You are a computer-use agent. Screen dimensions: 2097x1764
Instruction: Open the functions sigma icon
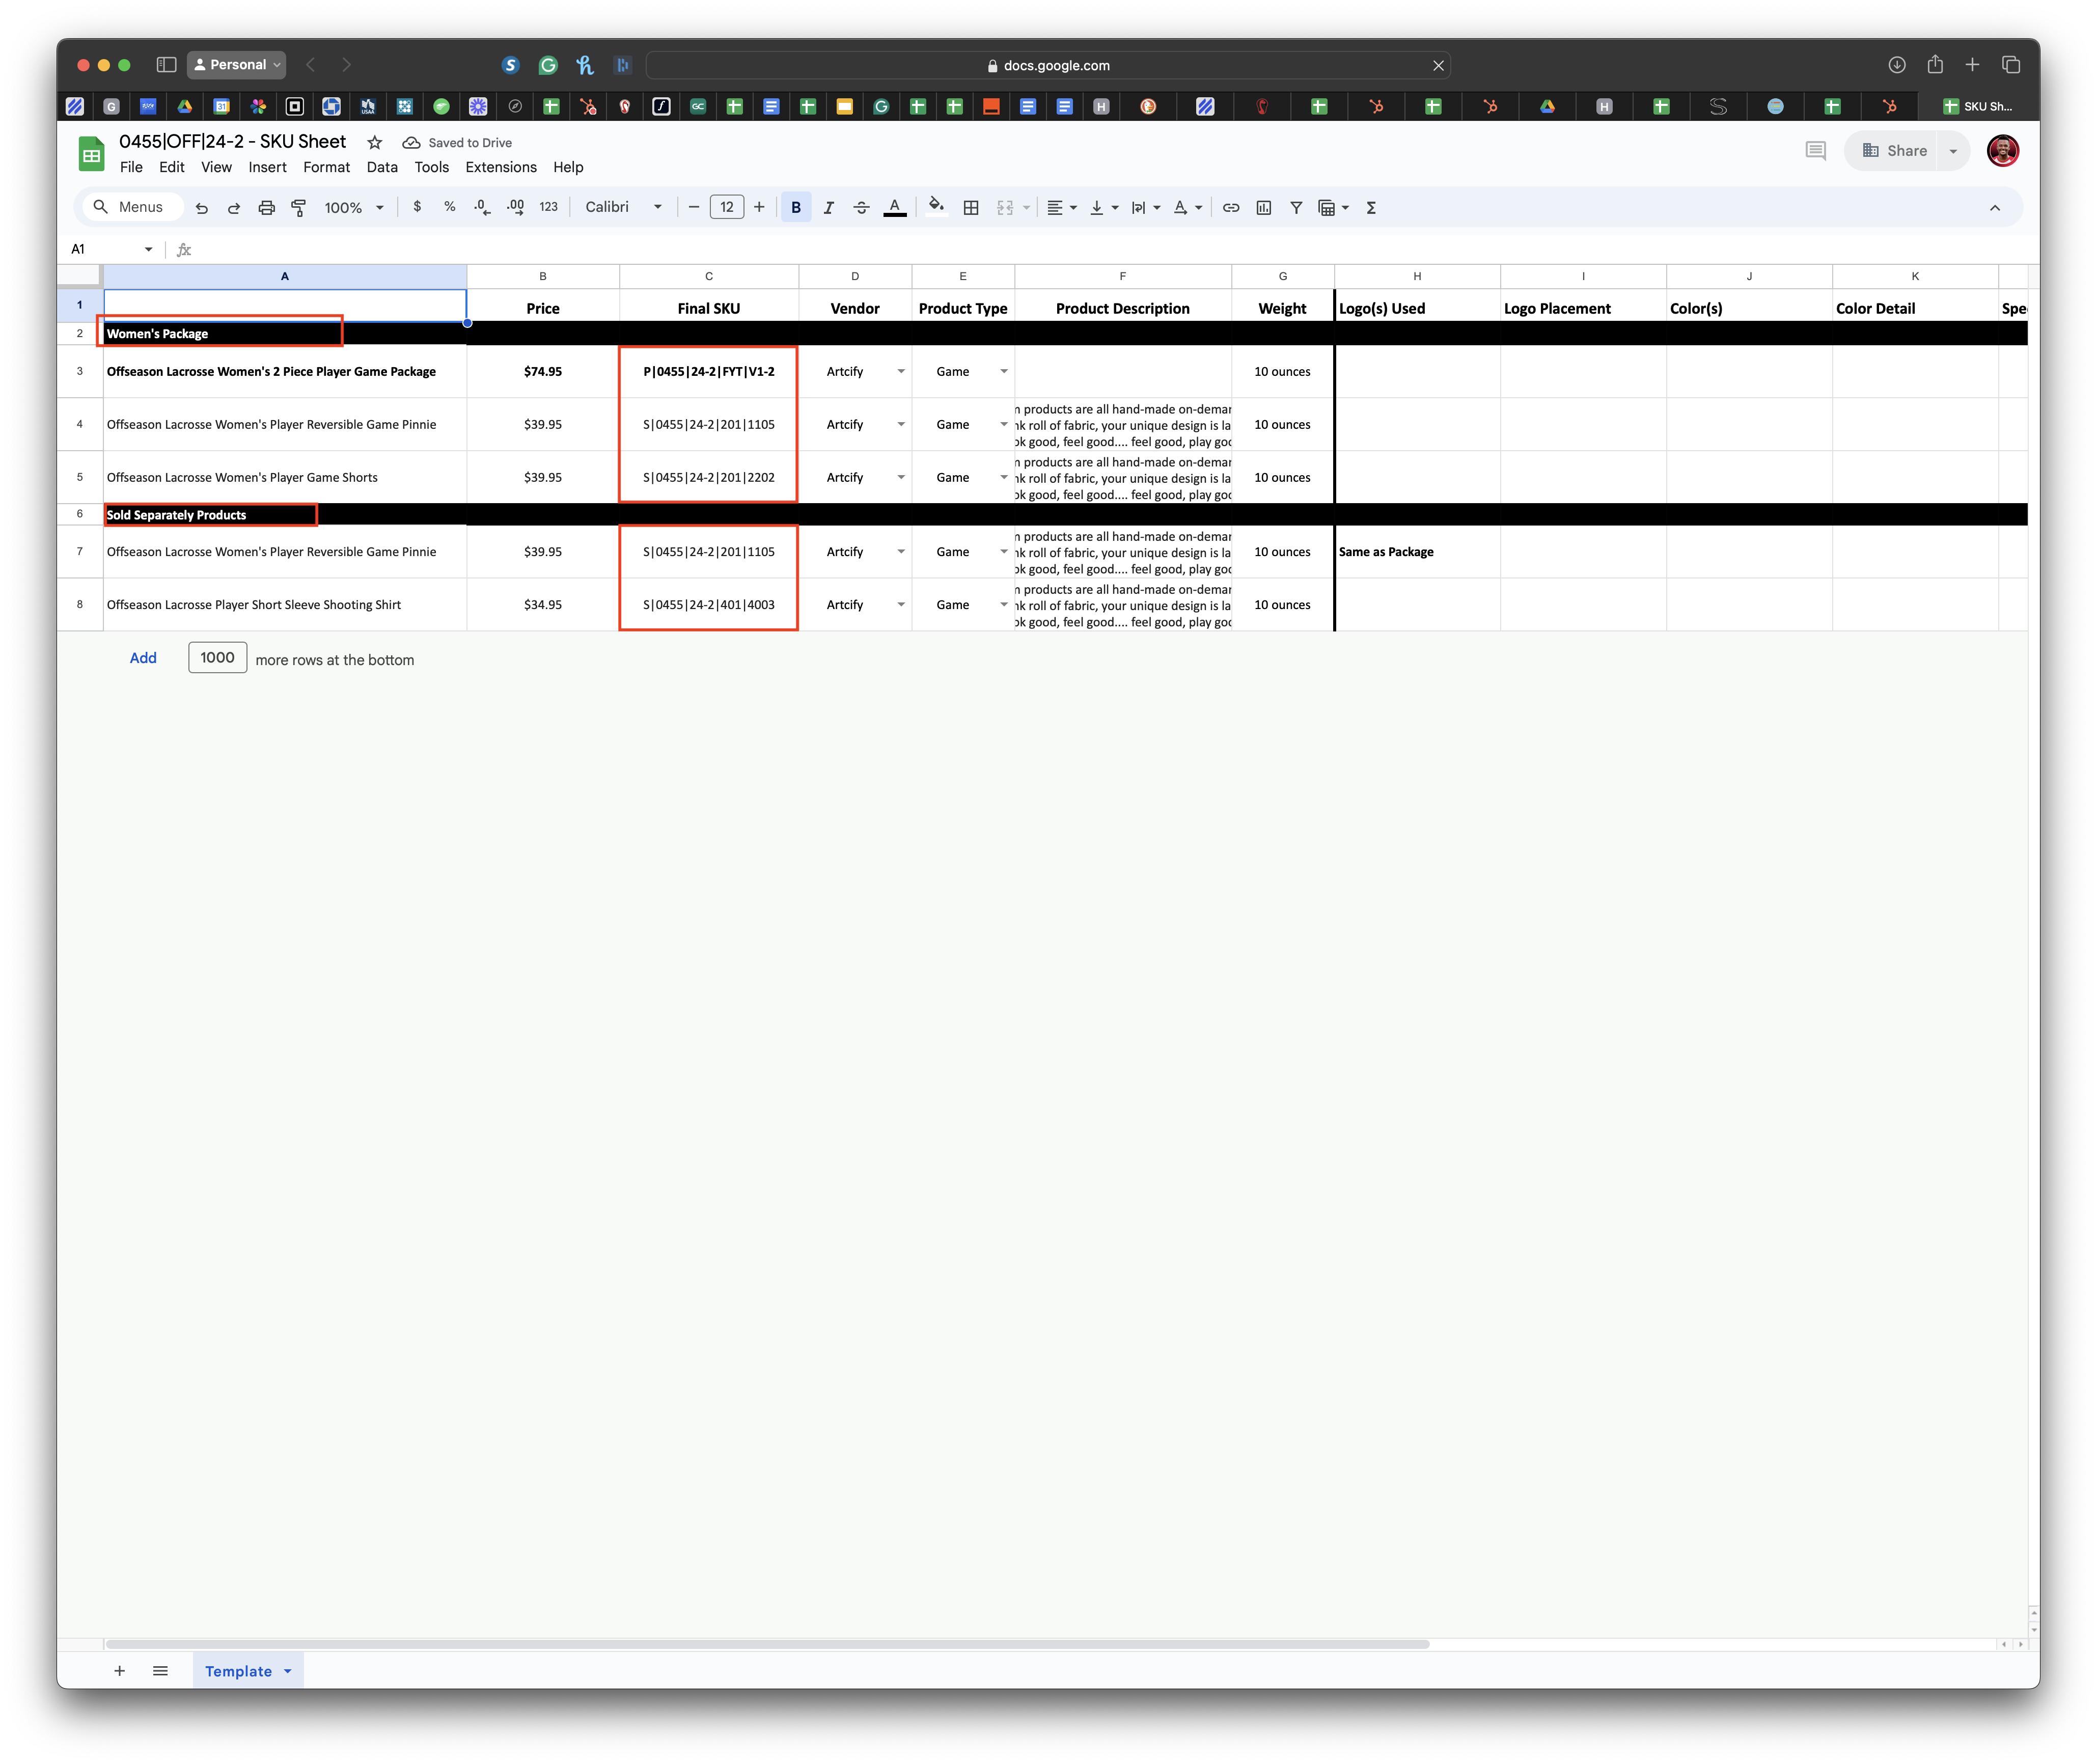pyautogui.click(x=1371, y=208)
